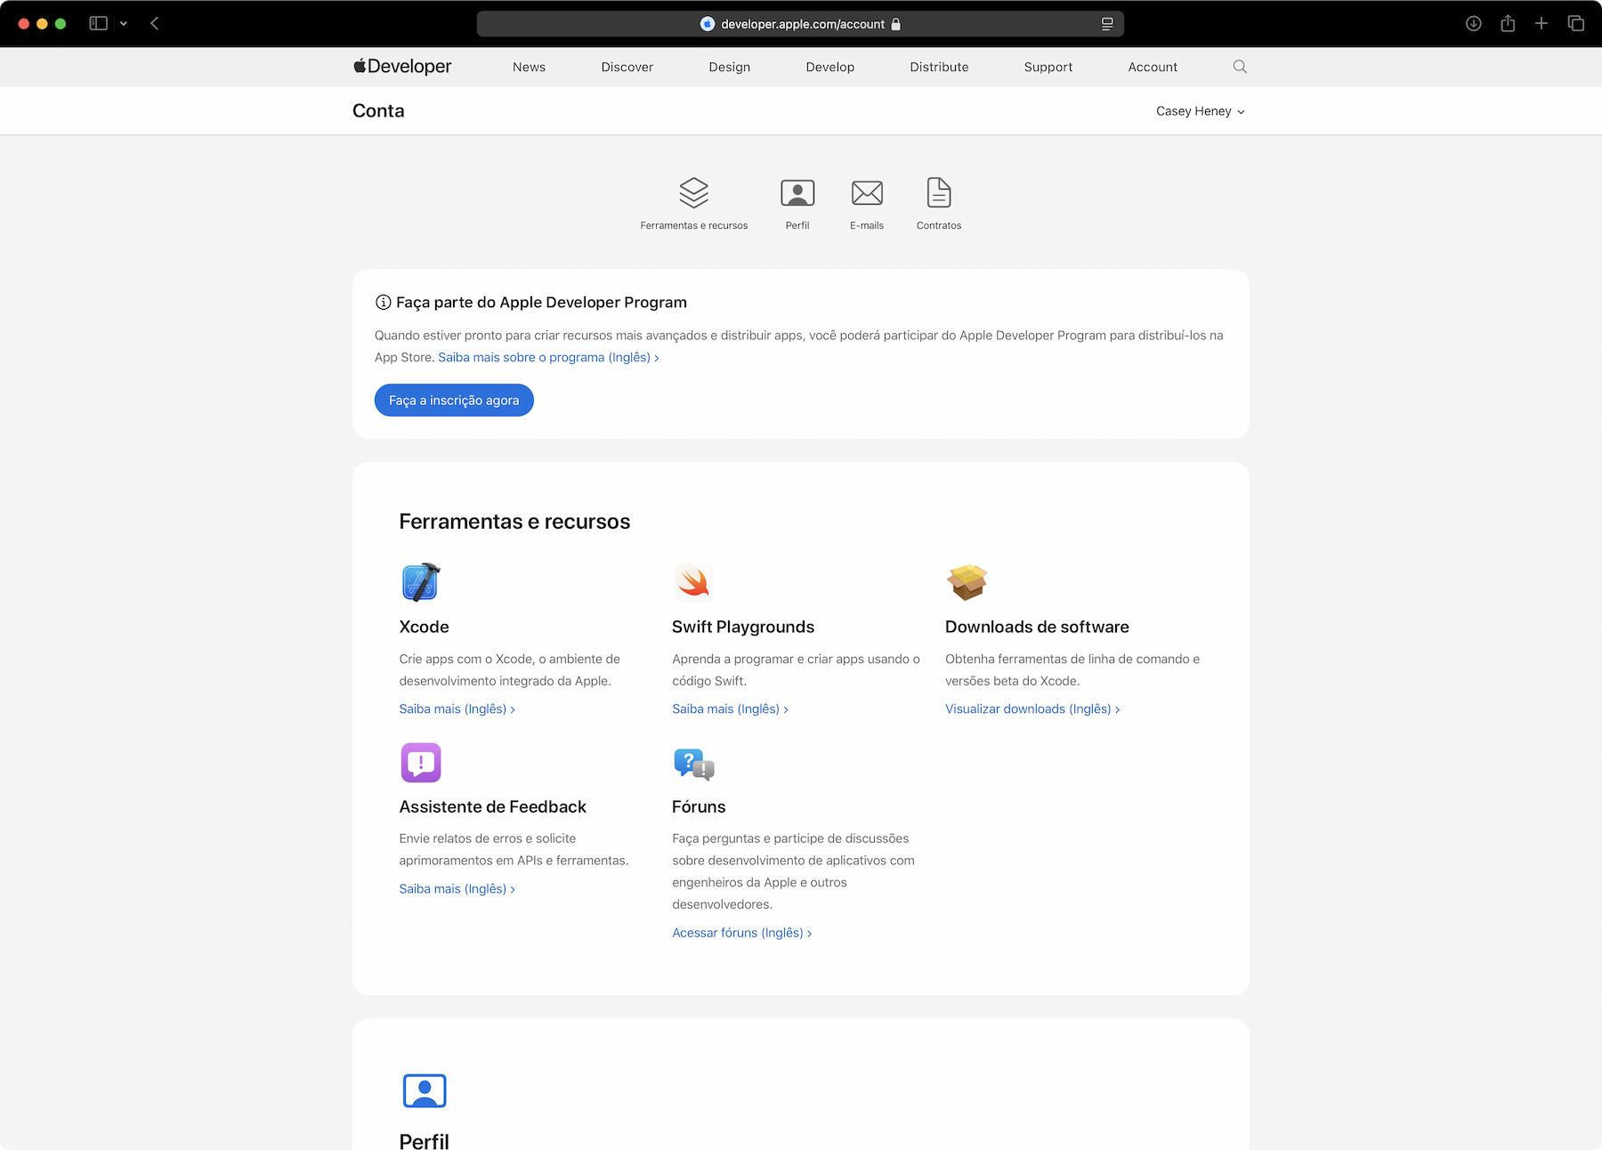Image resolution: width=1602 pixels, height=1150 pixels.
Task: Click the Xcode card title
Action: pyautogui.click(x=425, y=628)
